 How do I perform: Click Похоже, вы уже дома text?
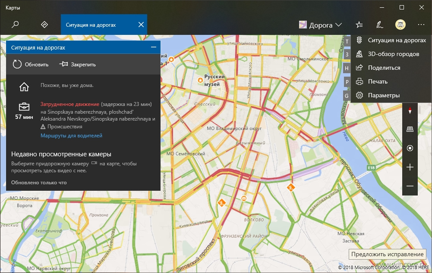coord(67,85)
